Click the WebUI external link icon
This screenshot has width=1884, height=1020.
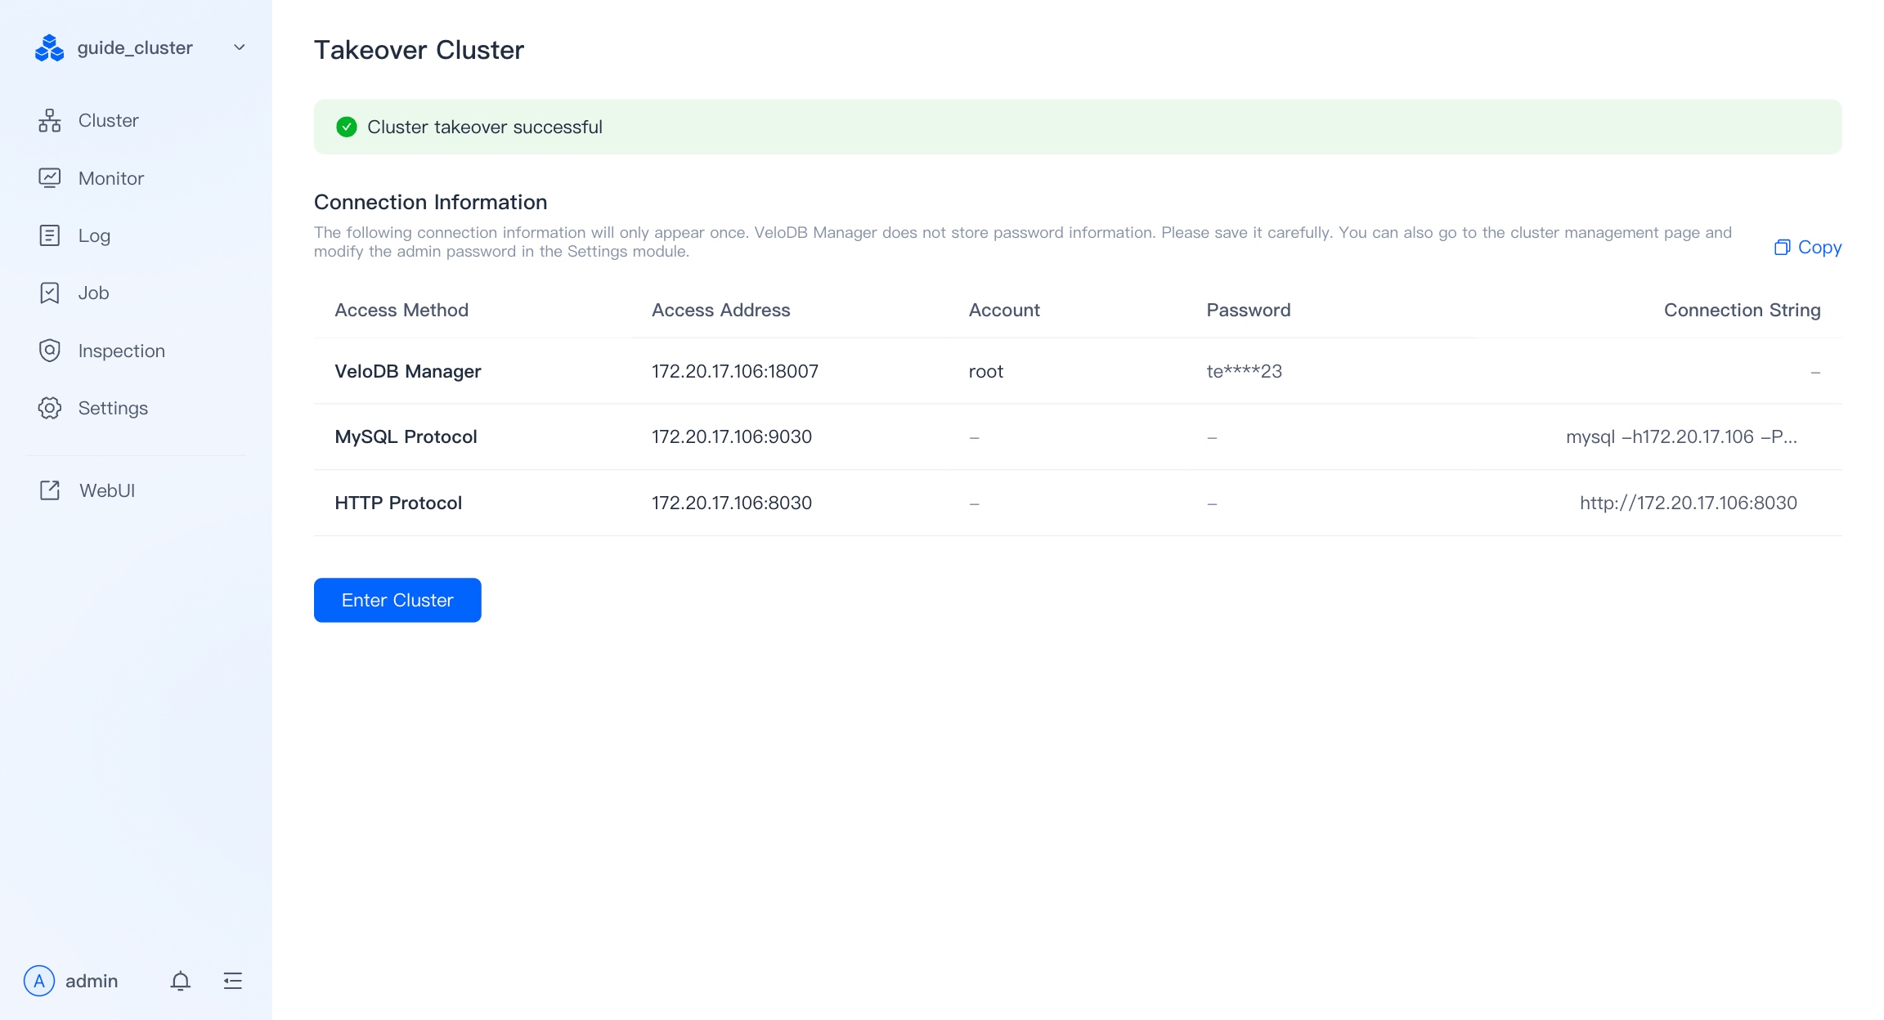point(50,490)
